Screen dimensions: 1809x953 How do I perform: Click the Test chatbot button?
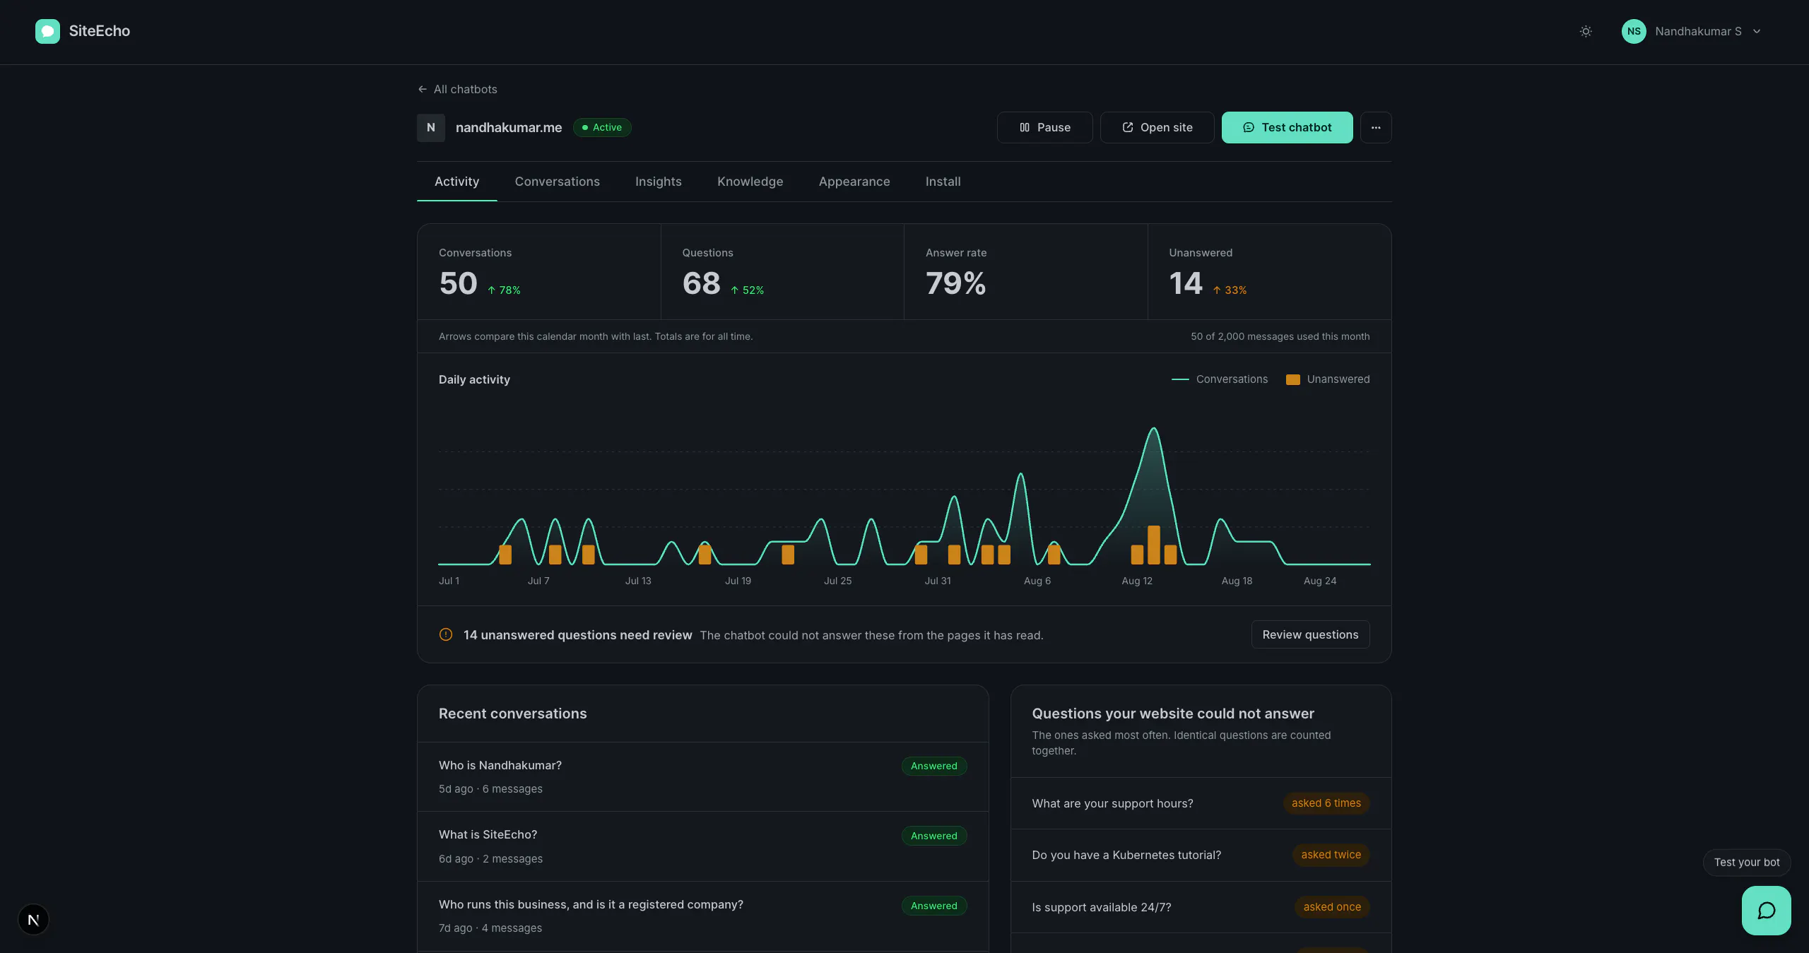point(1287,127)
